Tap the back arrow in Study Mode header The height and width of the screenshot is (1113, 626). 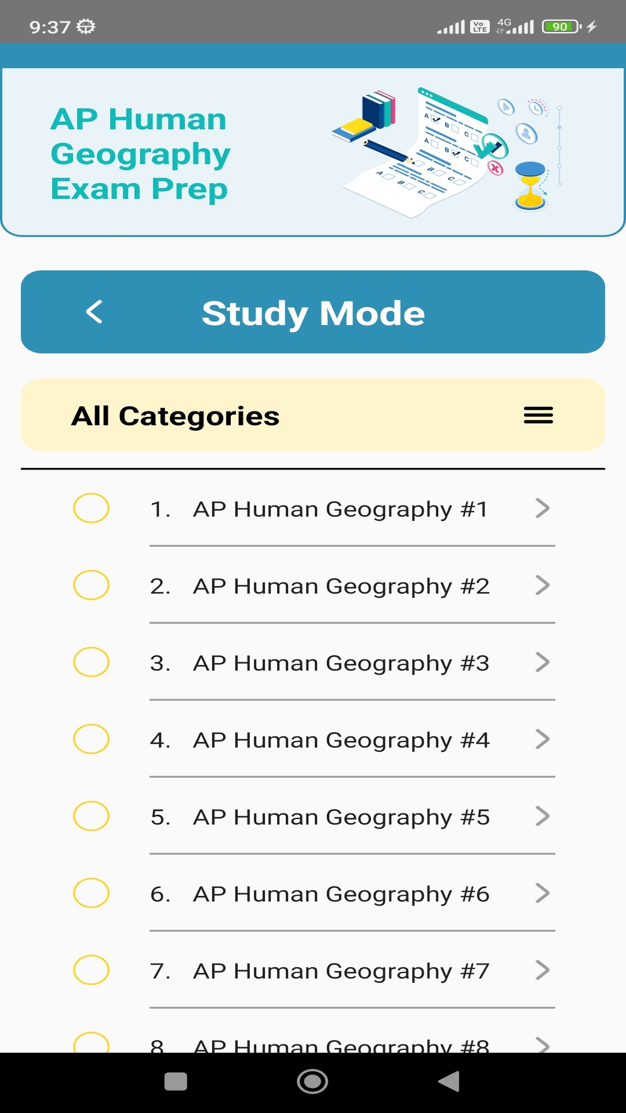(x=94, y=312)
